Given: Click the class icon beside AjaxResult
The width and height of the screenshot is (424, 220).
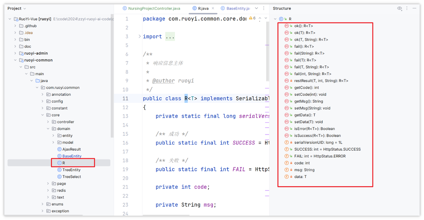Looking at the screenshot, I should pos(59,149).
